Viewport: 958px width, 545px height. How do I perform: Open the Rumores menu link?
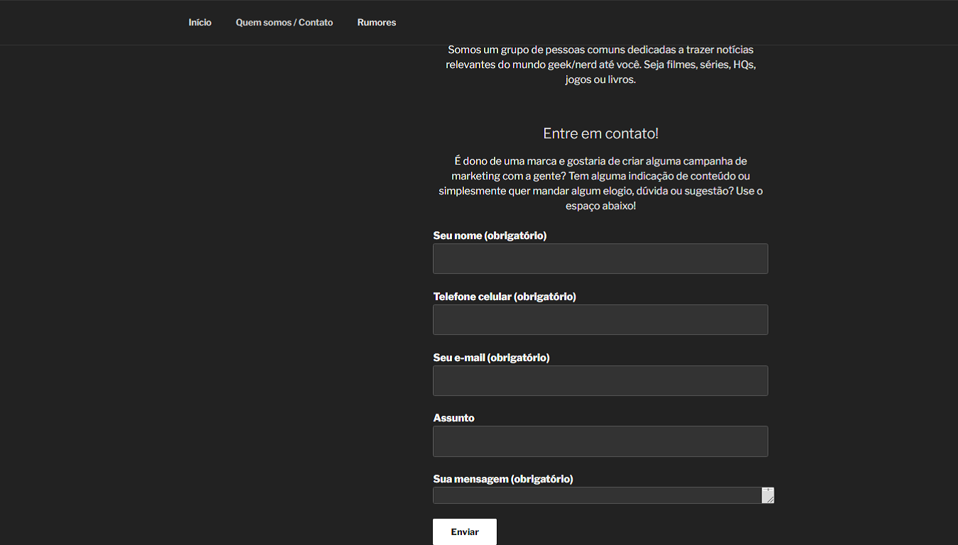point(376,23)
